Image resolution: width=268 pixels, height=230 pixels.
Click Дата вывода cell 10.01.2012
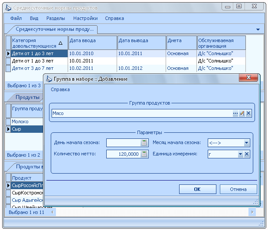[x=141, y=68]
